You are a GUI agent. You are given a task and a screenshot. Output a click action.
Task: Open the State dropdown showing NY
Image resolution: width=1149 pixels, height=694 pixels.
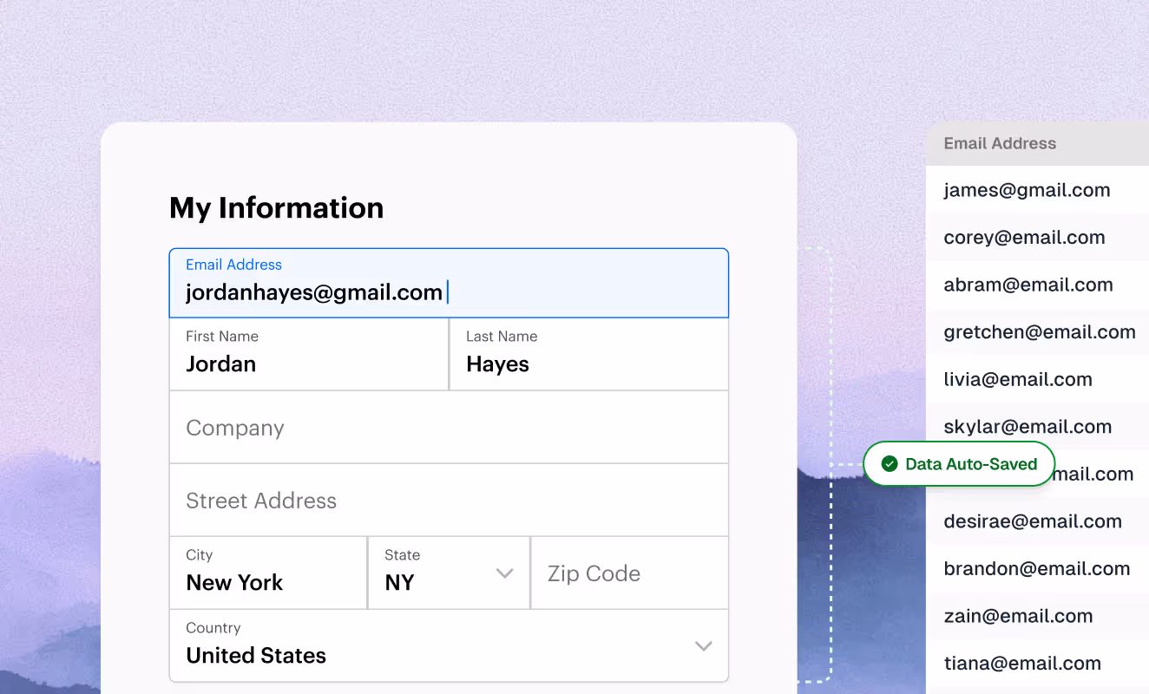(449, 573)
